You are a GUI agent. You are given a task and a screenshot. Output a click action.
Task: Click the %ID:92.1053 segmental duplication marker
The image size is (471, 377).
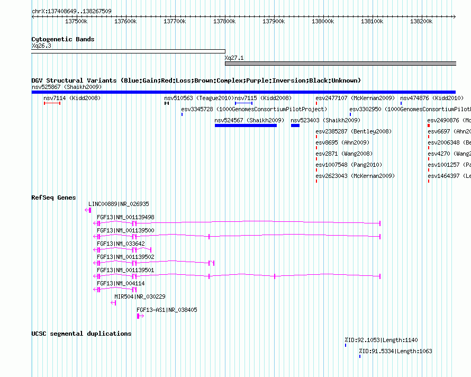tap(346, 345)
